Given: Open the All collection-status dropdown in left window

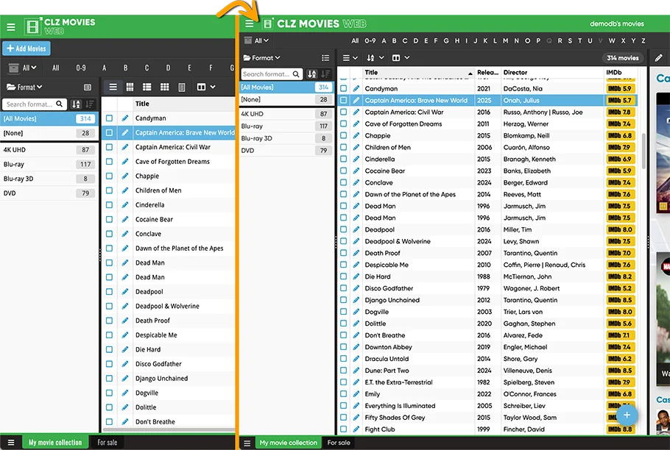Looking at the screenshot, I should coord(23,68).
